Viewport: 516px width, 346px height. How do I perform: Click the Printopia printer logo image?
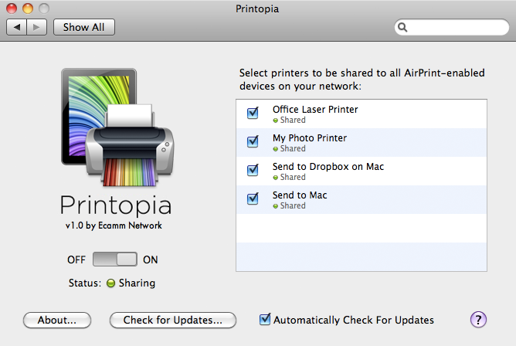[117, 127]
